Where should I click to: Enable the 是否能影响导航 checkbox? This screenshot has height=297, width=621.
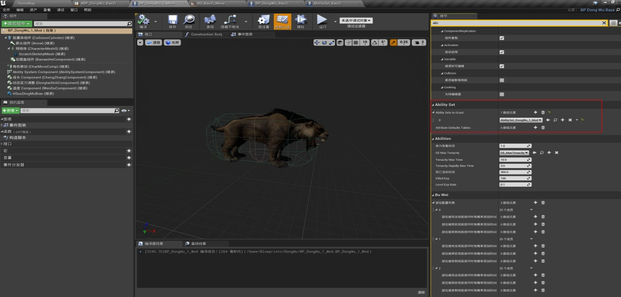pos(502,80)
